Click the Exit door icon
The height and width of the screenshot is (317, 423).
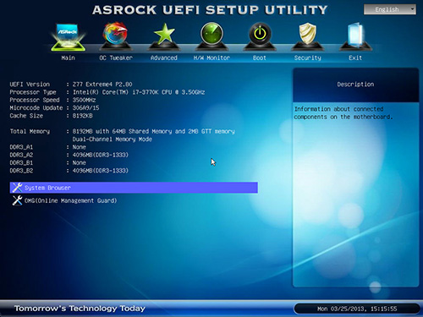(355, 36)
